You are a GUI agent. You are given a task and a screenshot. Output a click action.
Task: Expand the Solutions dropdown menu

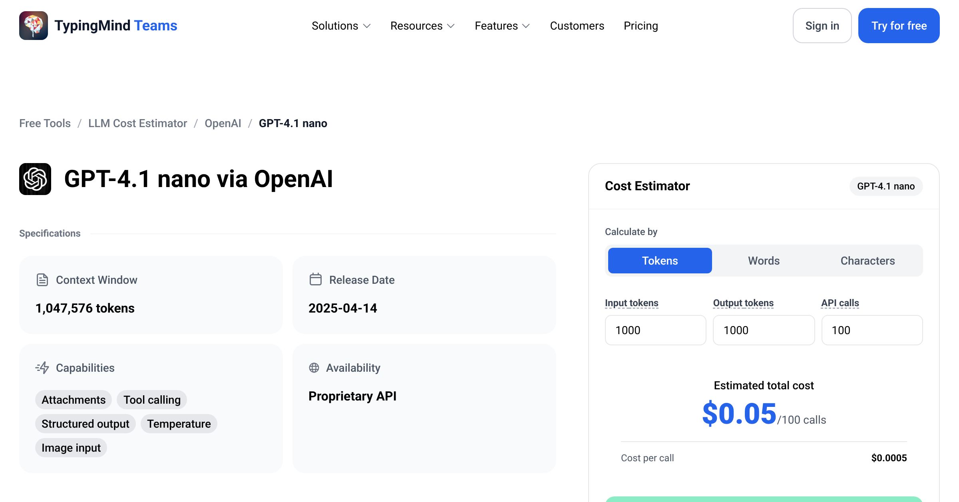[x=341, y=26]
